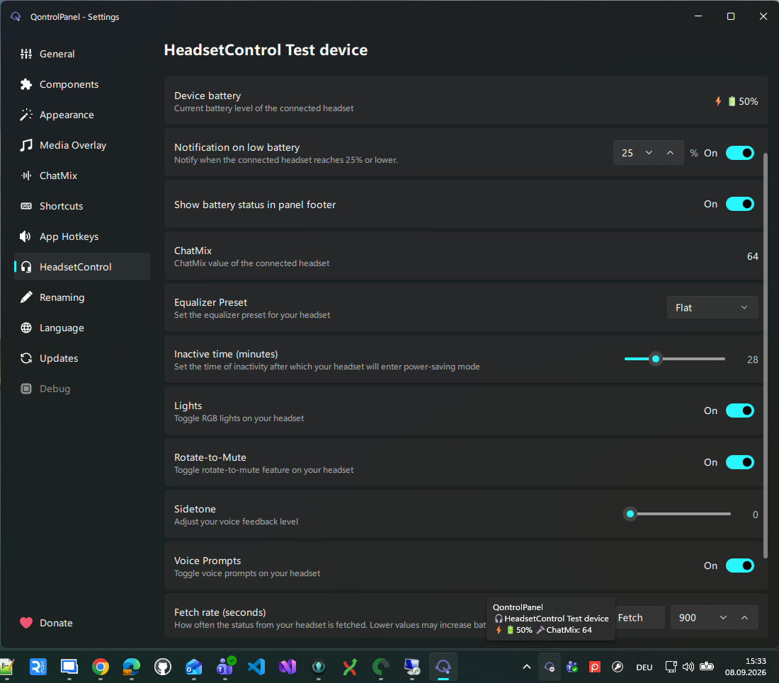Viewport: 779px width, 683px height.
Task: Open Microsoft Edge from the taskbar
Action: coord(132,667)
